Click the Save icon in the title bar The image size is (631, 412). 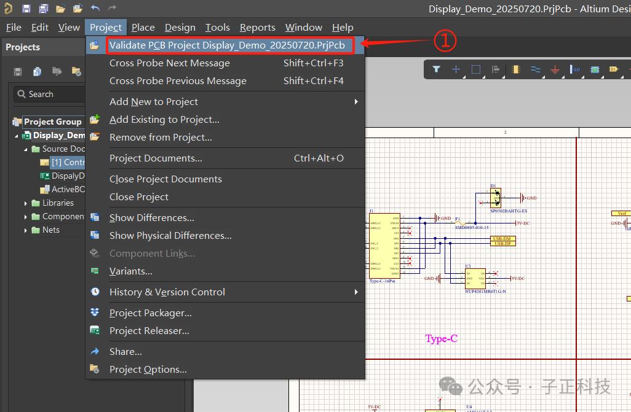(26, 8)
